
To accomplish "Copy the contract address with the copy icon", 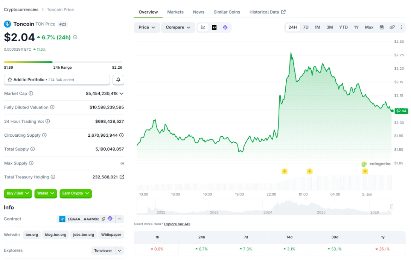I will (x=103, y=219).
